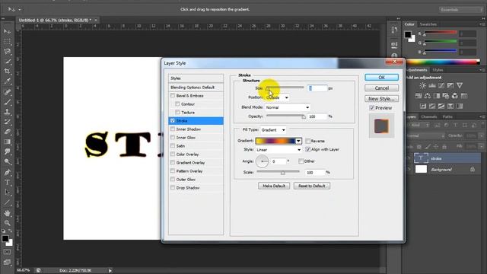Enable the Bevel & Emboss checkbox

click(173, 96)
